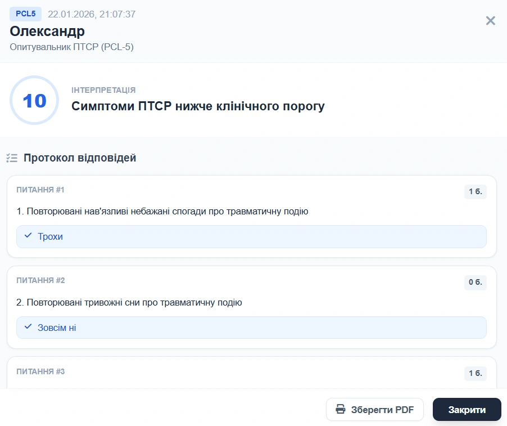Screen dimensions: 507x426
Task: Click the X icon to dismiss the report
Action: click(490, 20)
